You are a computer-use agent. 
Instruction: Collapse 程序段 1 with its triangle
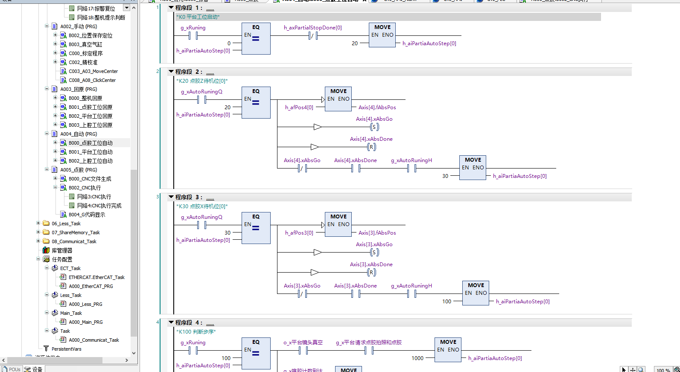171,8
